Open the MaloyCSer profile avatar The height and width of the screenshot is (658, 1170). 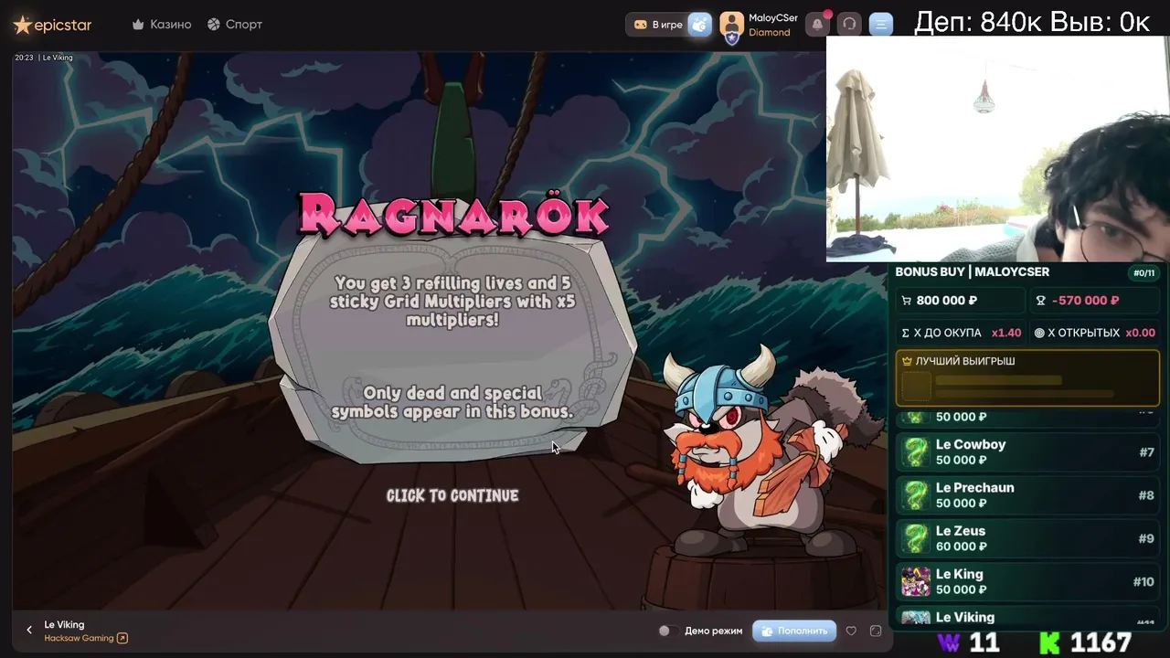(x=731, y=26)
